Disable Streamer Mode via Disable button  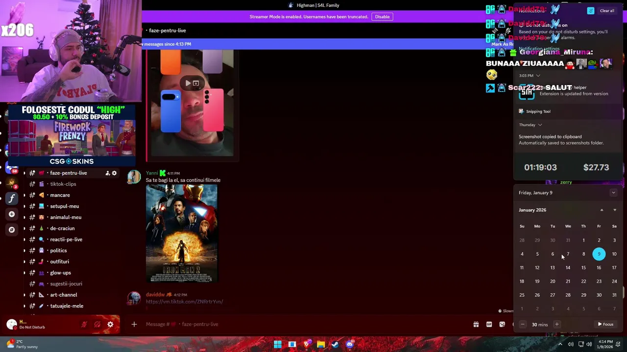point(382,17)
